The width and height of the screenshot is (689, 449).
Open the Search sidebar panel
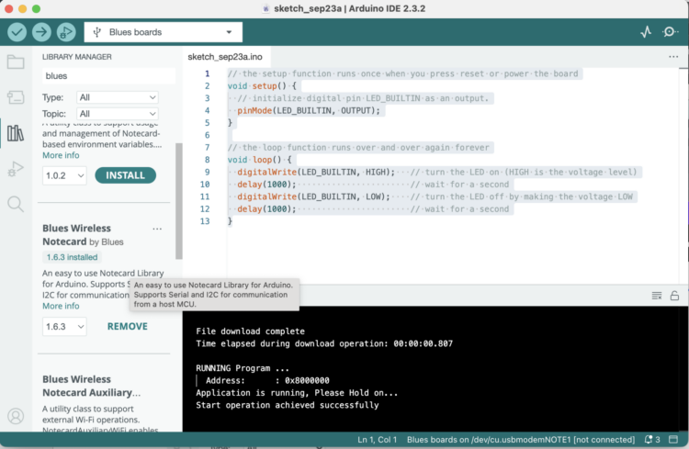(16, 204)
